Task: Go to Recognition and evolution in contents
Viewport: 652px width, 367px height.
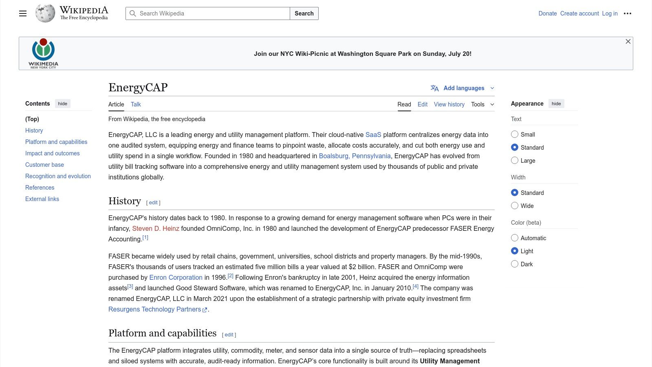Action: [58, 176]
